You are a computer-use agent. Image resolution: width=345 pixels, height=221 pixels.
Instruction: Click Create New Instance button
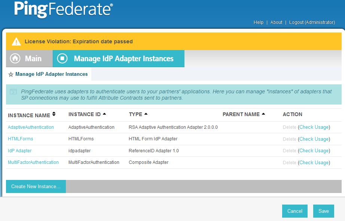36,187
